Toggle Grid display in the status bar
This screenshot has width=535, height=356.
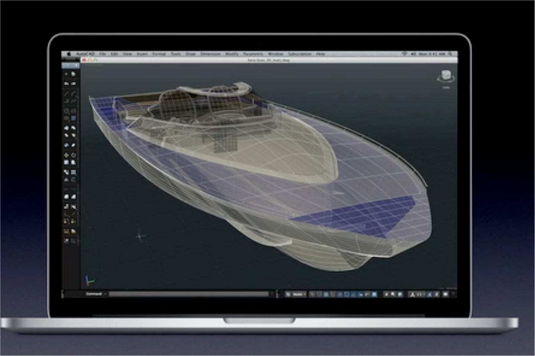coord(319,294)
